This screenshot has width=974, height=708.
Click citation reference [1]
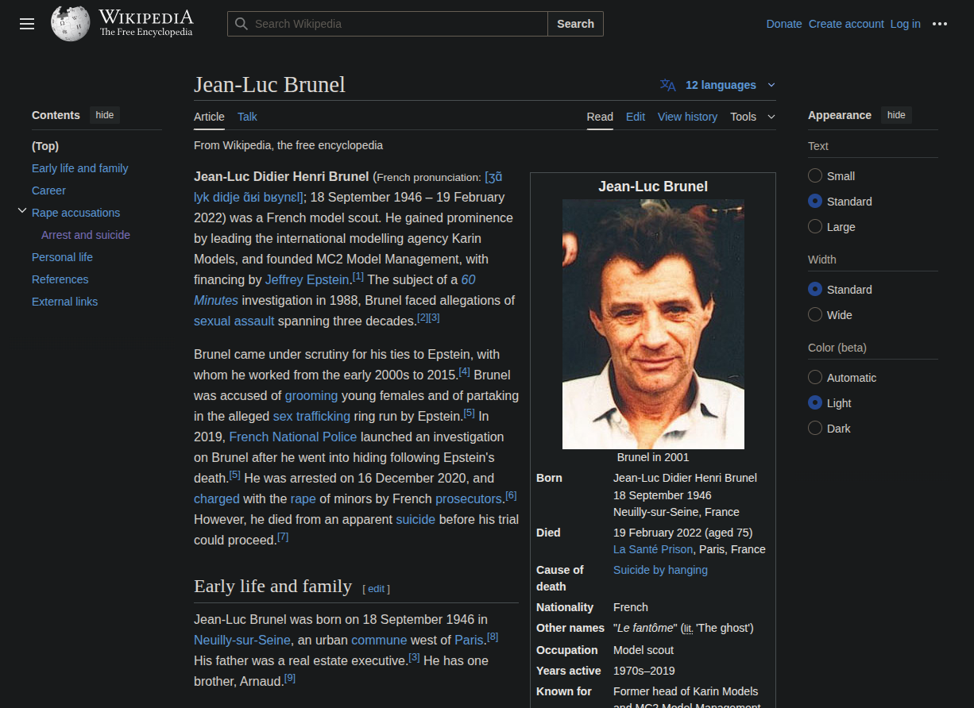pos(358,276)
